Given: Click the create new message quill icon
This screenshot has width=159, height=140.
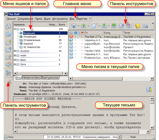Looking at the screenshot, I should point(94,26).
